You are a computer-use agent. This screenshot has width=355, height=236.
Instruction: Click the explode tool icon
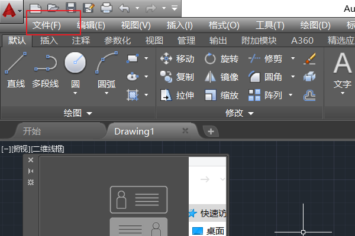click(309, 77)
